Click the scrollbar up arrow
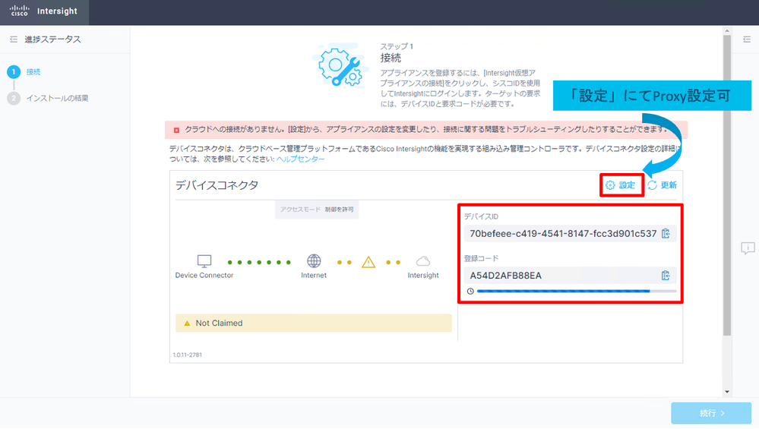This screenshot has width=759, height=429. coord(726,30)
